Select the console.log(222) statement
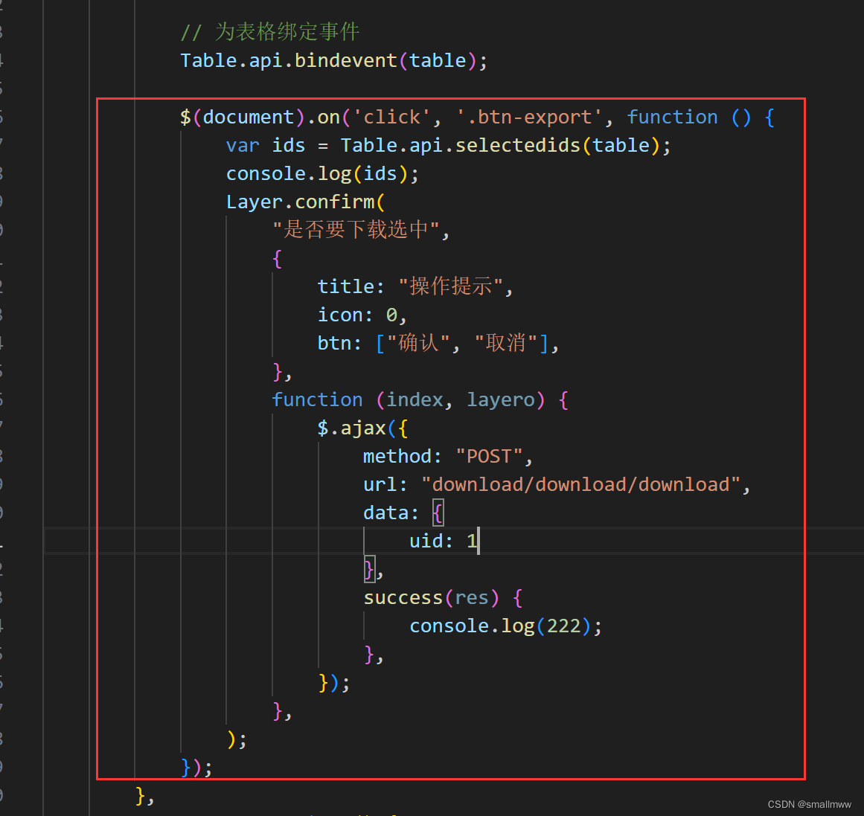Screen dimensions: 864x816 [505, 625]
